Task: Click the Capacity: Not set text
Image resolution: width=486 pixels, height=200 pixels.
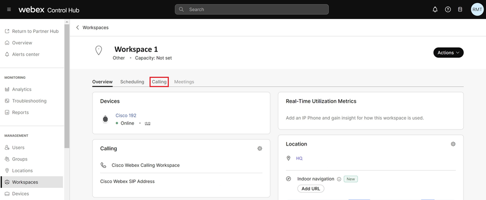Action: tap(153, 58)
